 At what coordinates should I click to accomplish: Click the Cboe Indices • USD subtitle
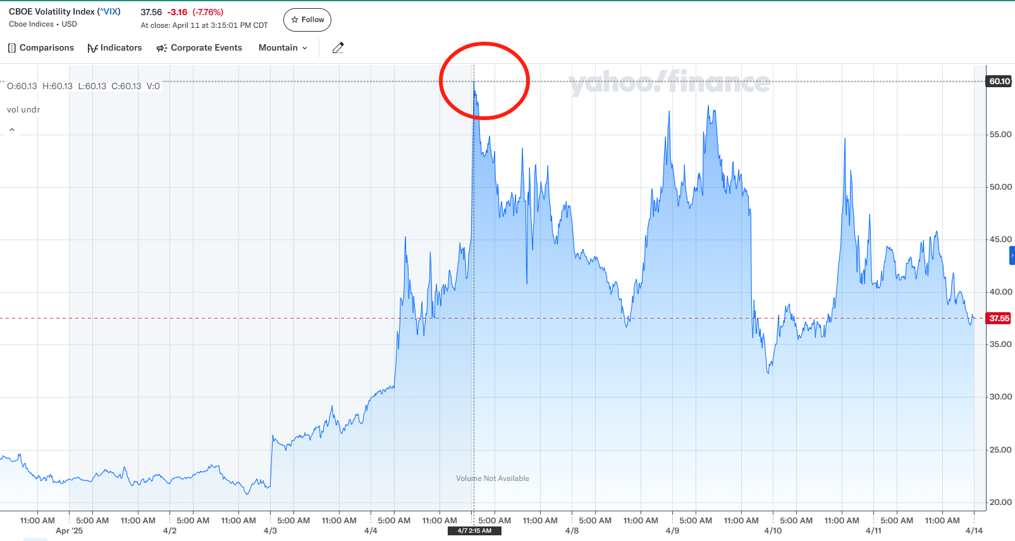(x=43, y=24)
